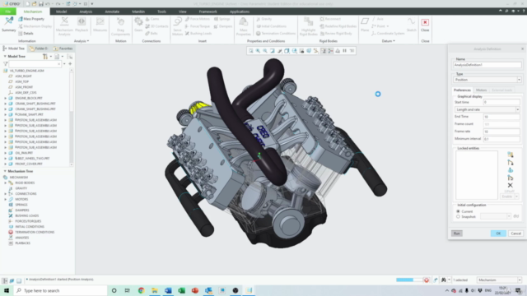The height and width of the screenshot is (296, 527).
Task: Open the Length and rate dropdown
Action: (487, 109)
